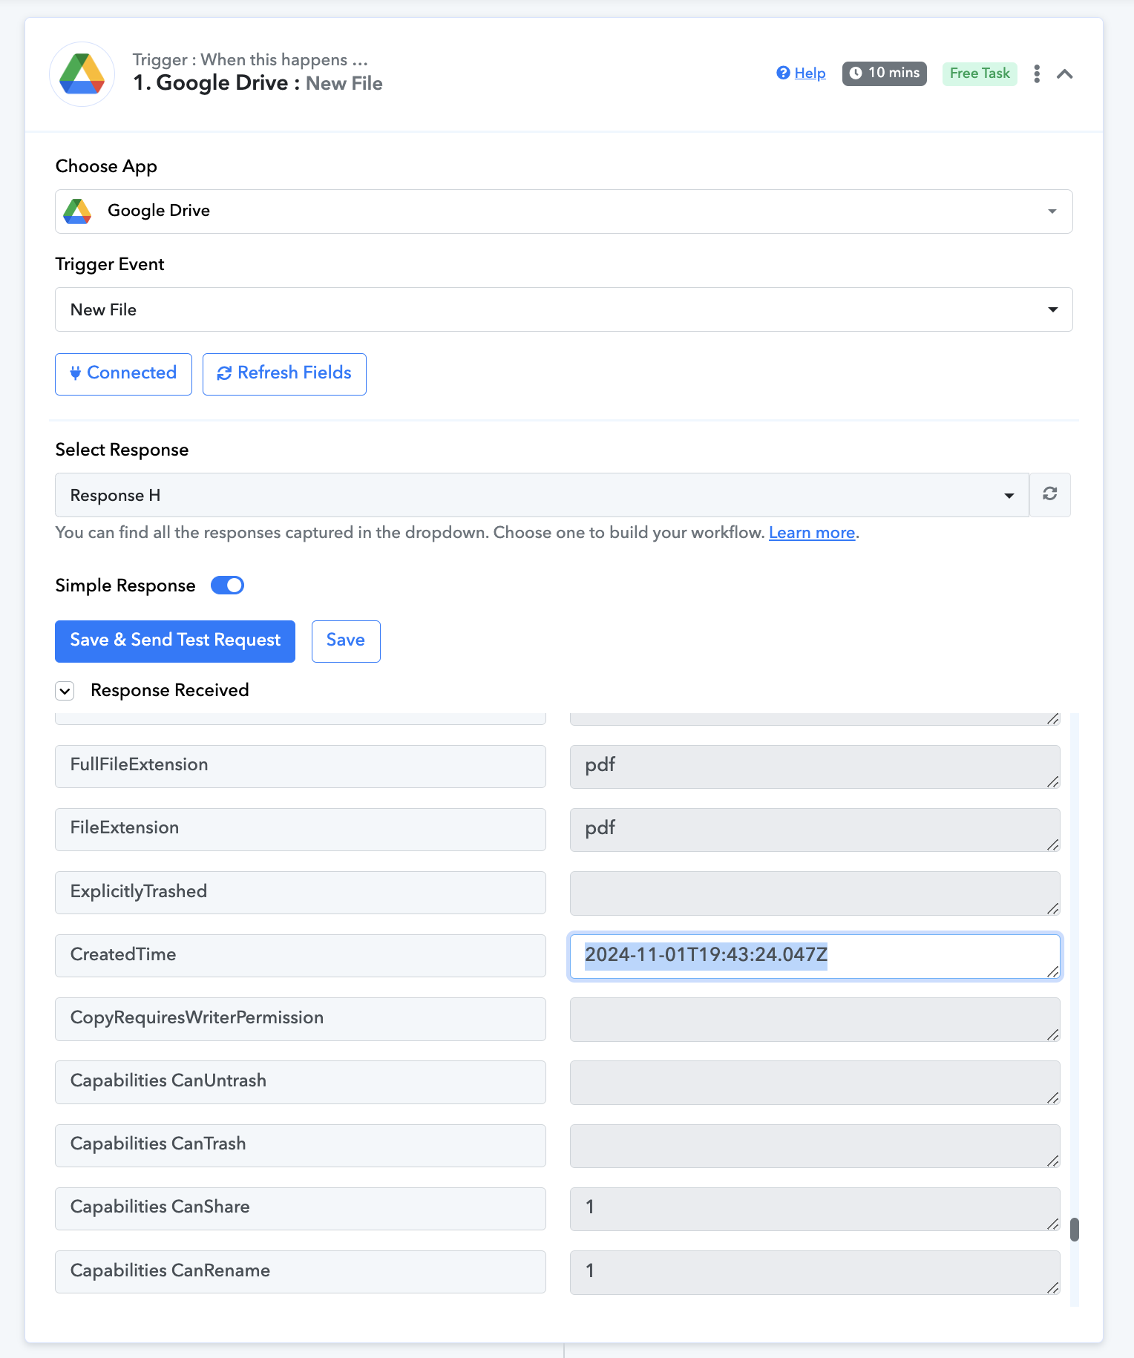Click the Google Drive logo in the header
1134x1358 pixels.
tap(82, 74)
